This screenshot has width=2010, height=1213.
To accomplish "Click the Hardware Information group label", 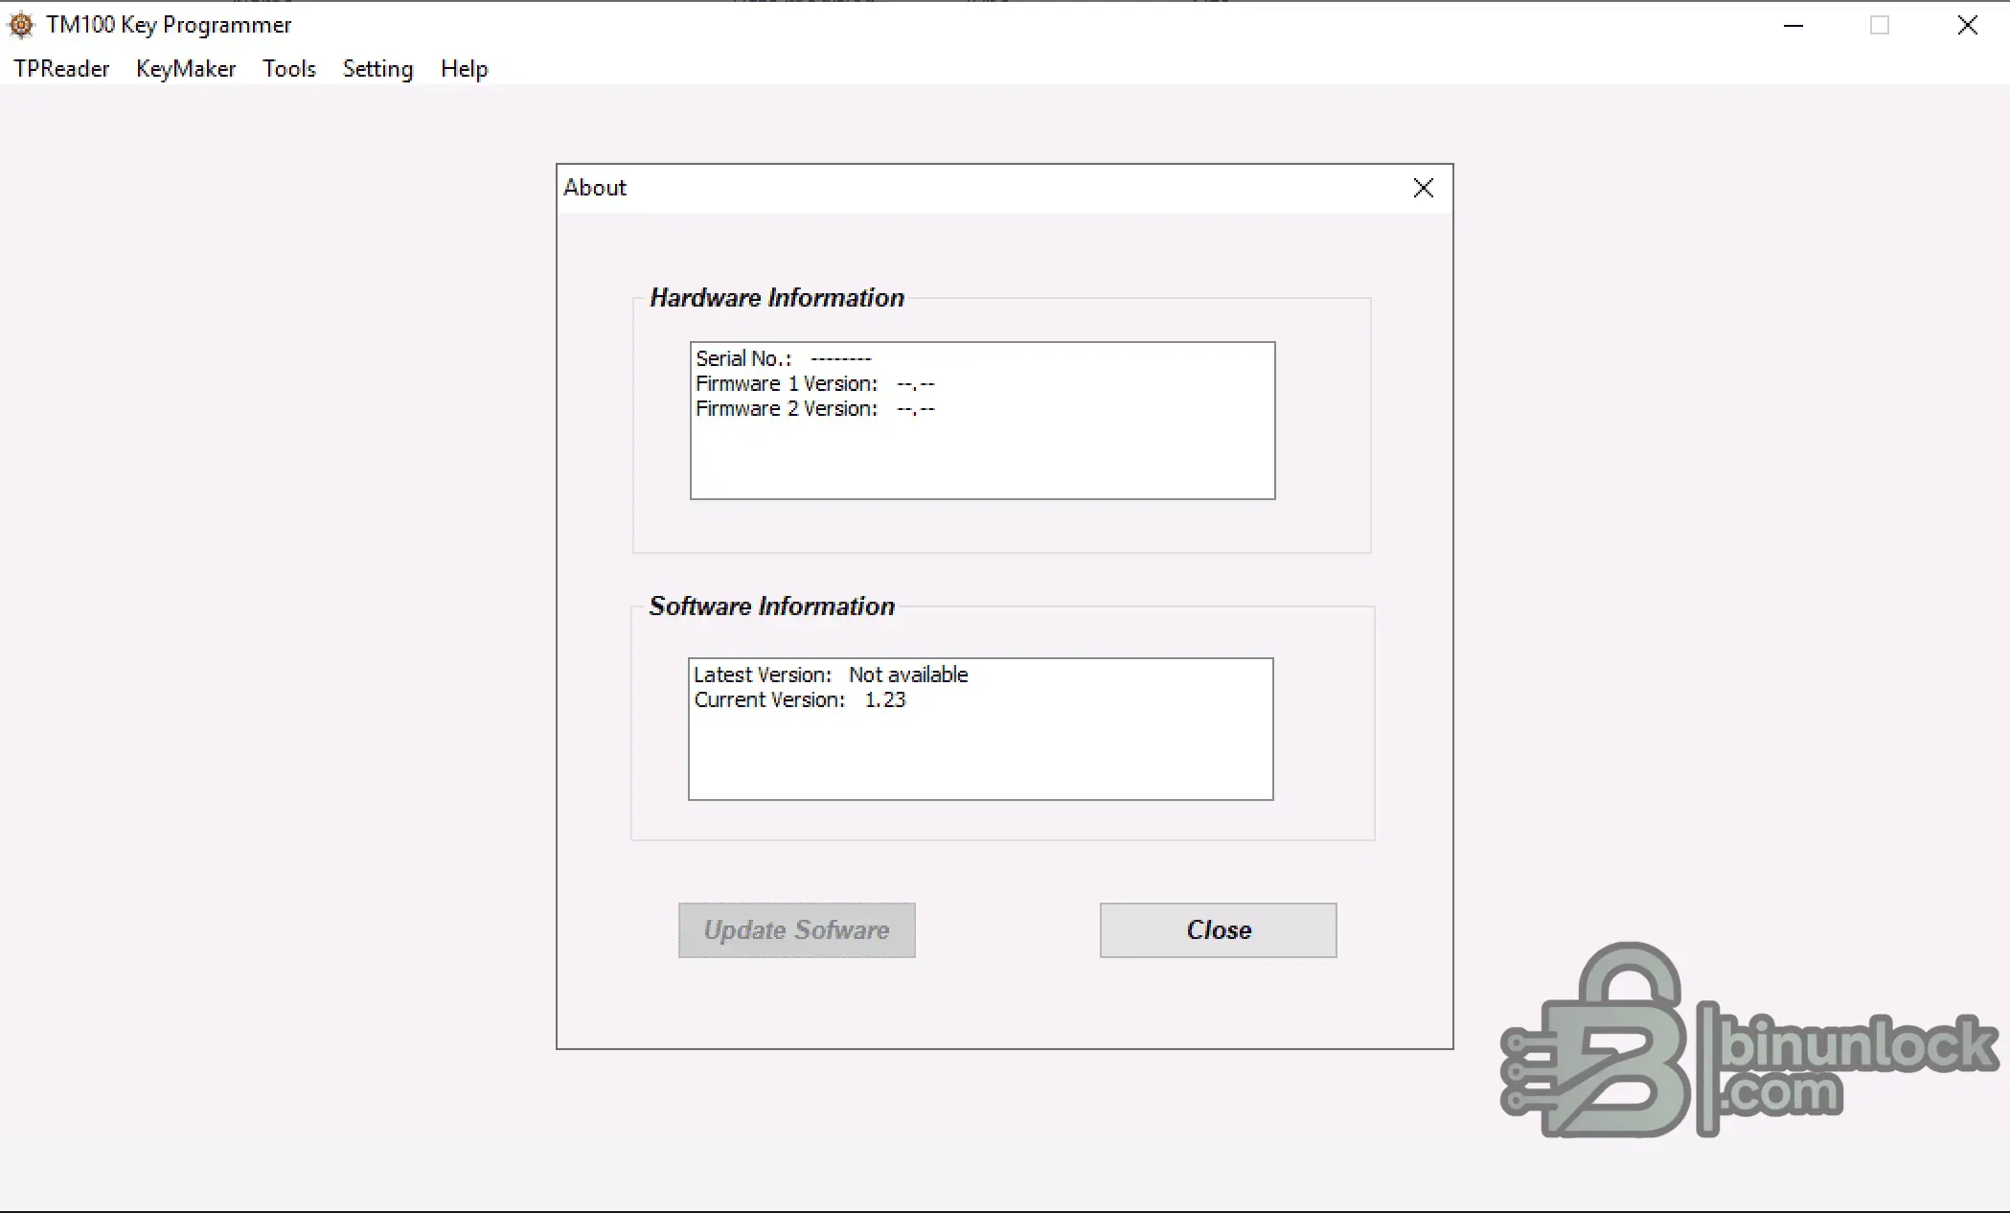I will (x=777, y=298).
